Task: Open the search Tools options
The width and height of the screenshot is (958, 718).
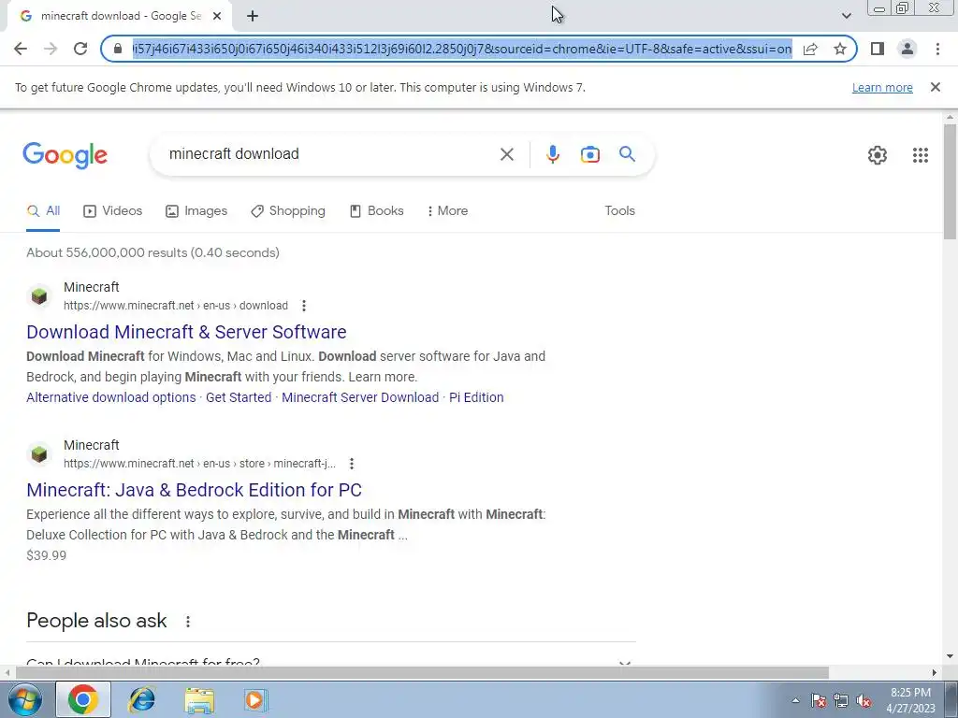Action: click(x=619, y=210)
